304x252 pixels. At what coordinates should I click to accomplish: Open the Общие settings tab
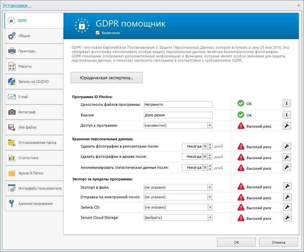(34, 36)
